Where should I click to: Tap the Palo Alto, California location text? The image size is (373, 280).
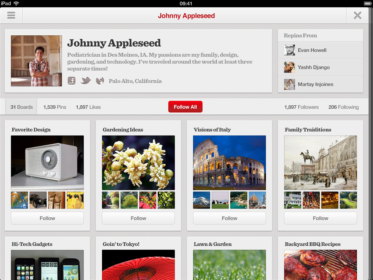pos(135,81)
